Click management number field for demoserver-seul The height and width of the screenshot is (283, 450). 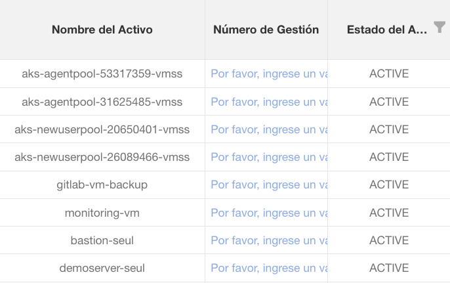coord(268,269)
